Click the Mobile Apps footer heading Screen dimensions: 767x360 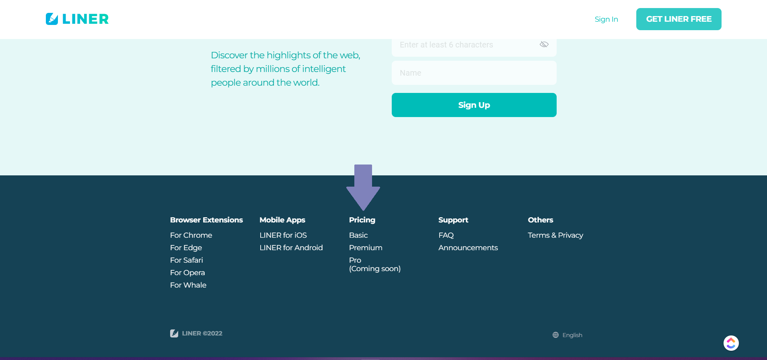pos(282,220)
